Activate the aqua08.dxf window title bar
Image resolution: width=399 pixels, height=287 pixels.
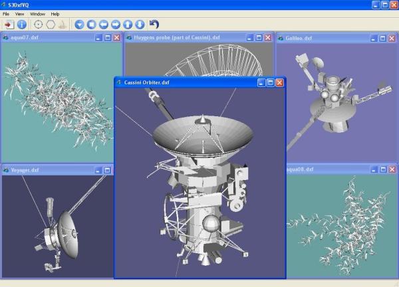tap(342, 169)
